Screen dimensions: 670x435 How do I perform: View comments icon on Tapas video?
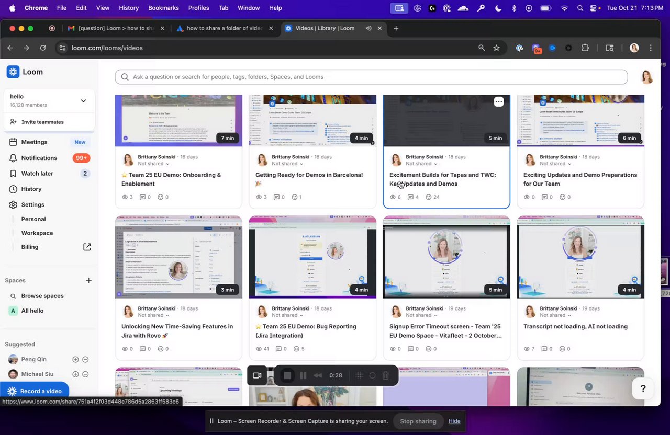pyautogui.click(x=410, y=197)
